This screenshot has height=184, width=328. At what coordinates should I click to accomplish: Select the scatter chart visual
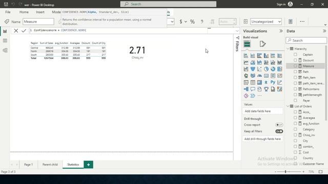tap(259, 69)
